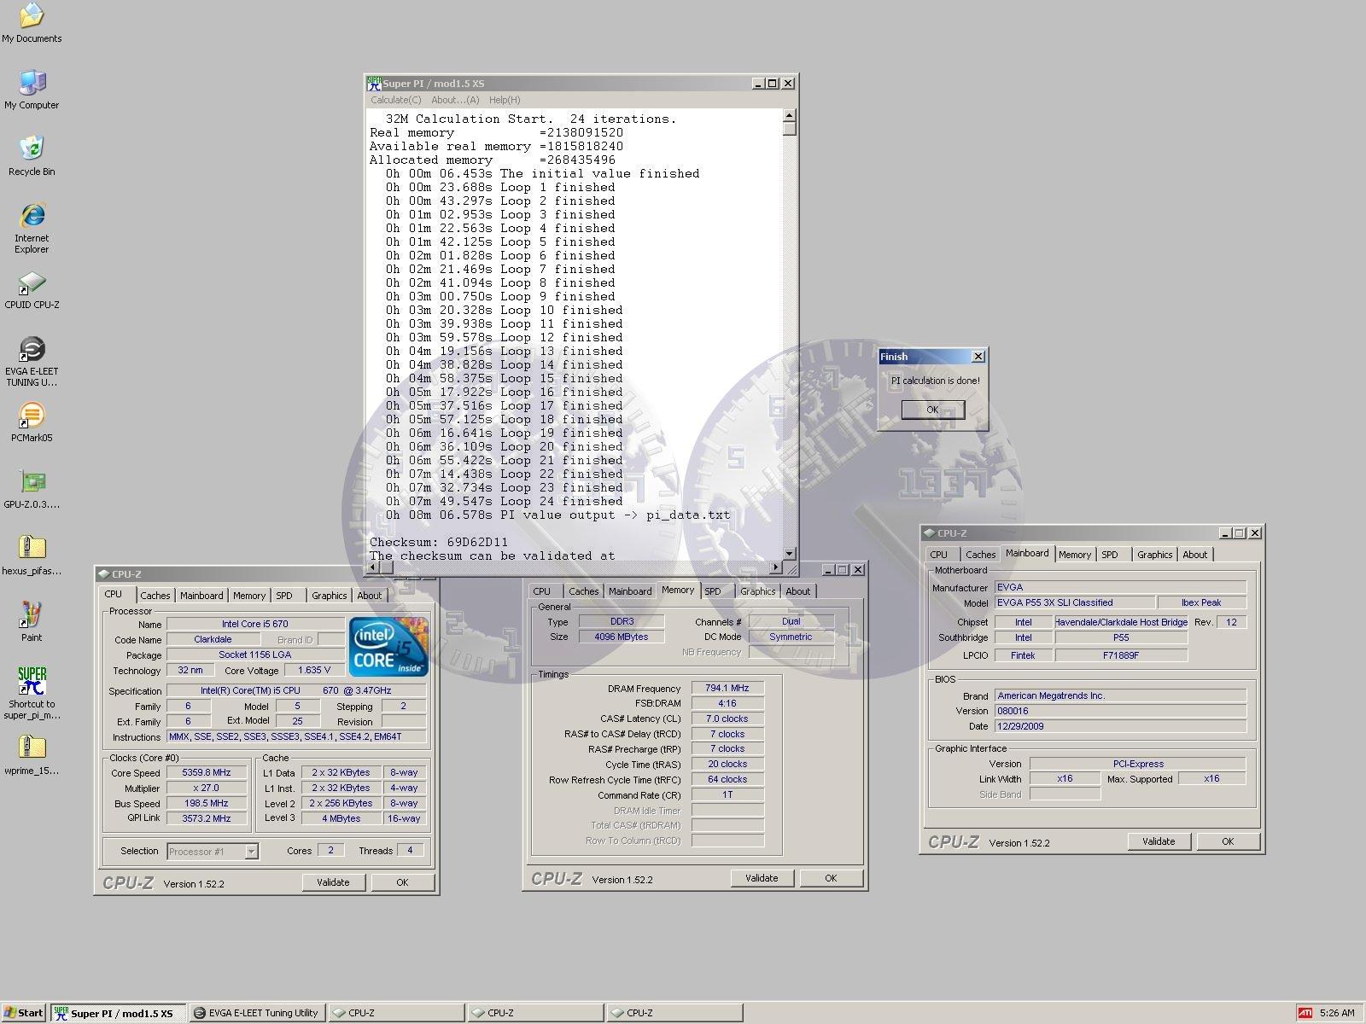Click the Core Voltage value 1.635 V

[313, 671]
